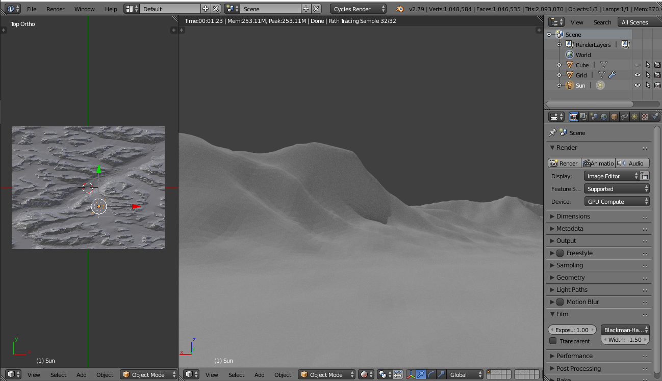This screenshot has width=662, height=381.
Task: Click the pin icon beside Scene in properties
Action: (552, 132)
